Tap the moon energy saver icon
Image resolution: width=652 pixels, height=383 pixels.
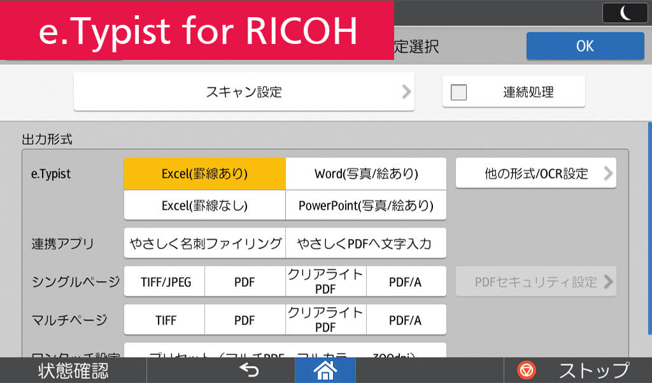coord(625,13)
